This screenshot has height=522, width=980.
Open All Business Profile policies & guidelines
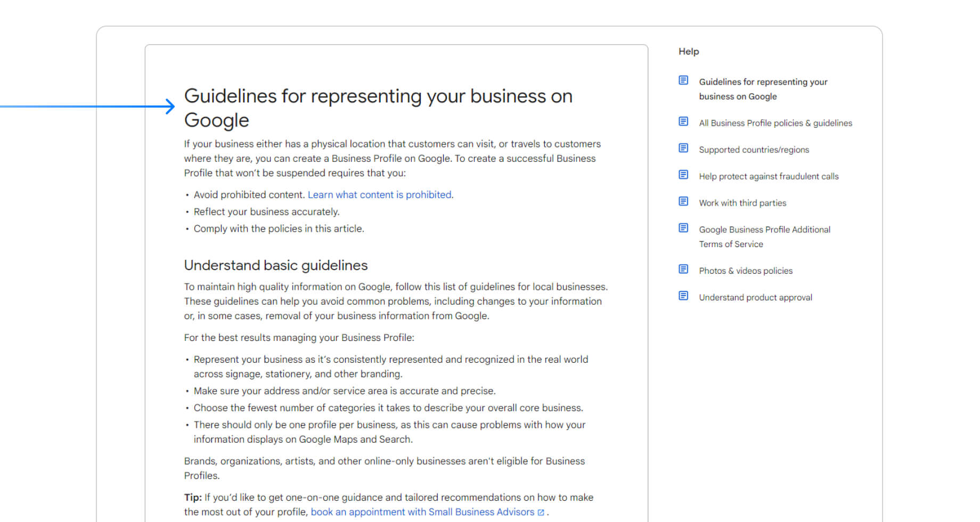[775, 123]
